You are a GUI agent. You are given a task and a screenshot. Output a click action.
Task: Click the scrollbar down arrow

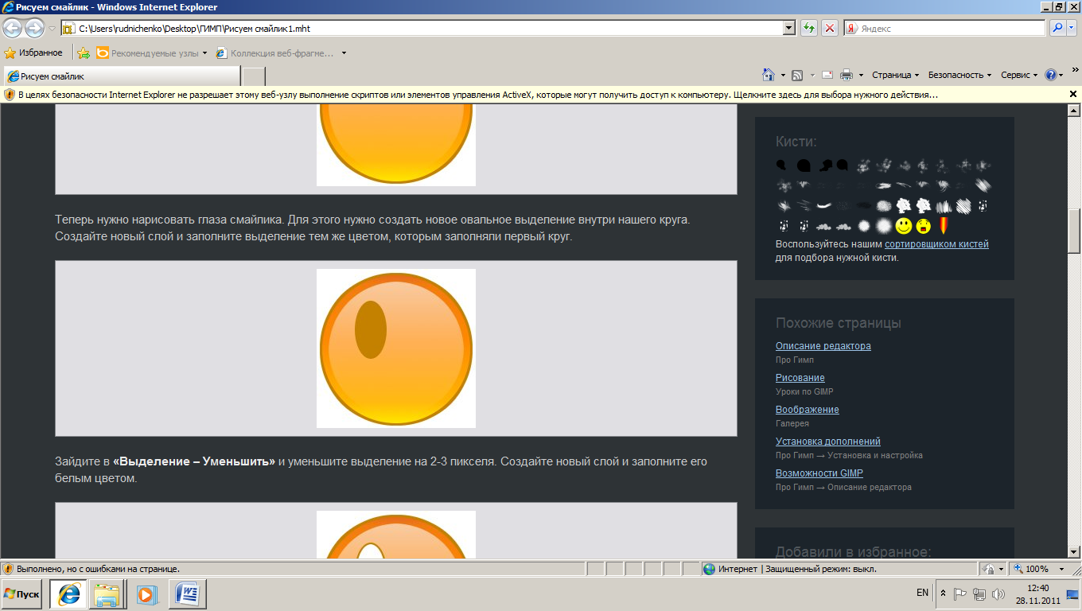[1073, 551]
